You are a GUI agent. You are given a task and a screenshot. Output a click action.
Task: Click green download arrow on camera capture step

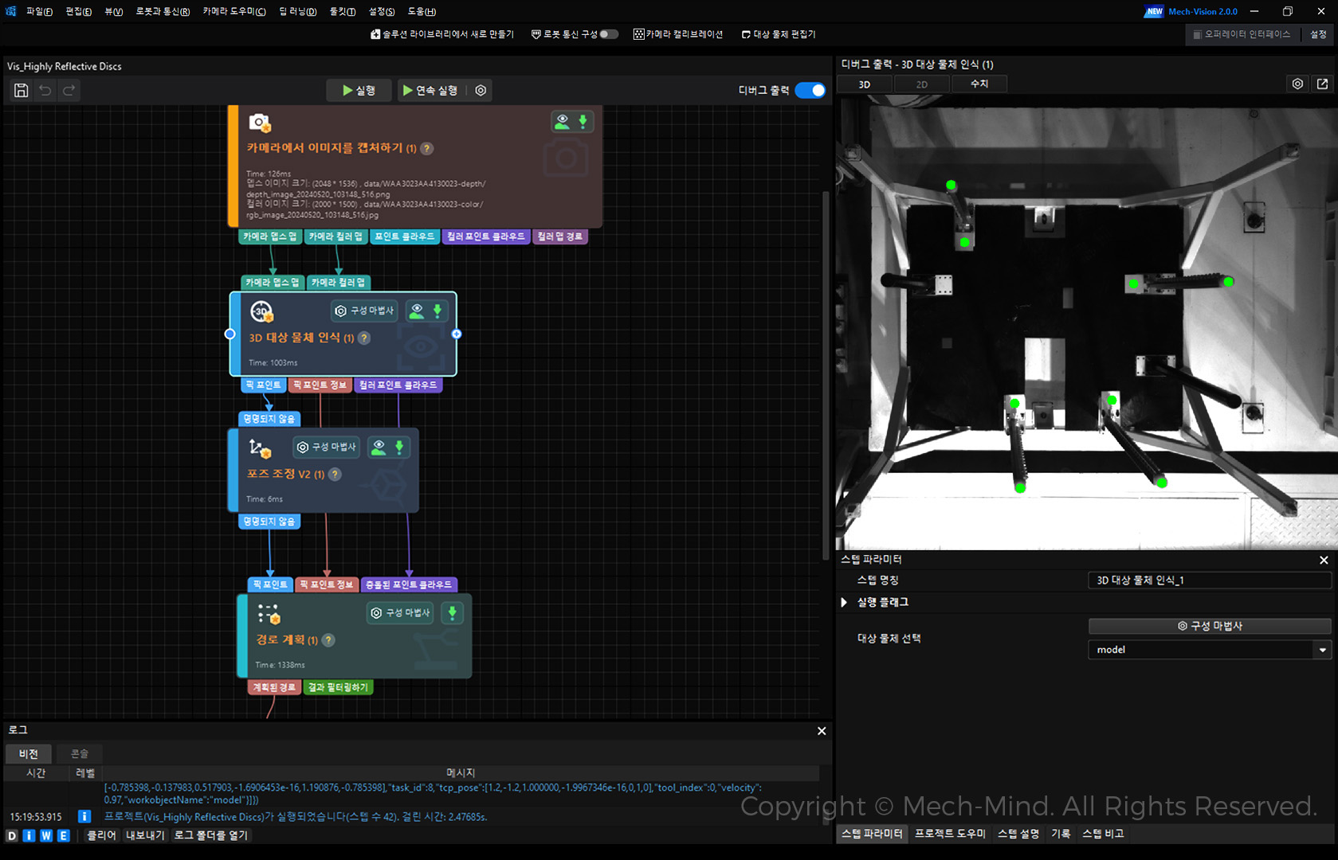coord(583,121)
